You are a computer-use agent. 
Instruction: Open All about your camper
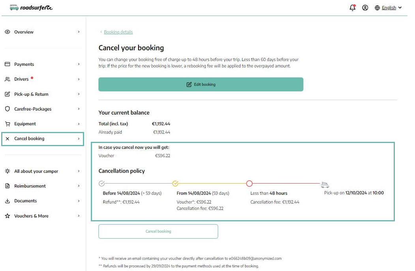click(43, 171)
